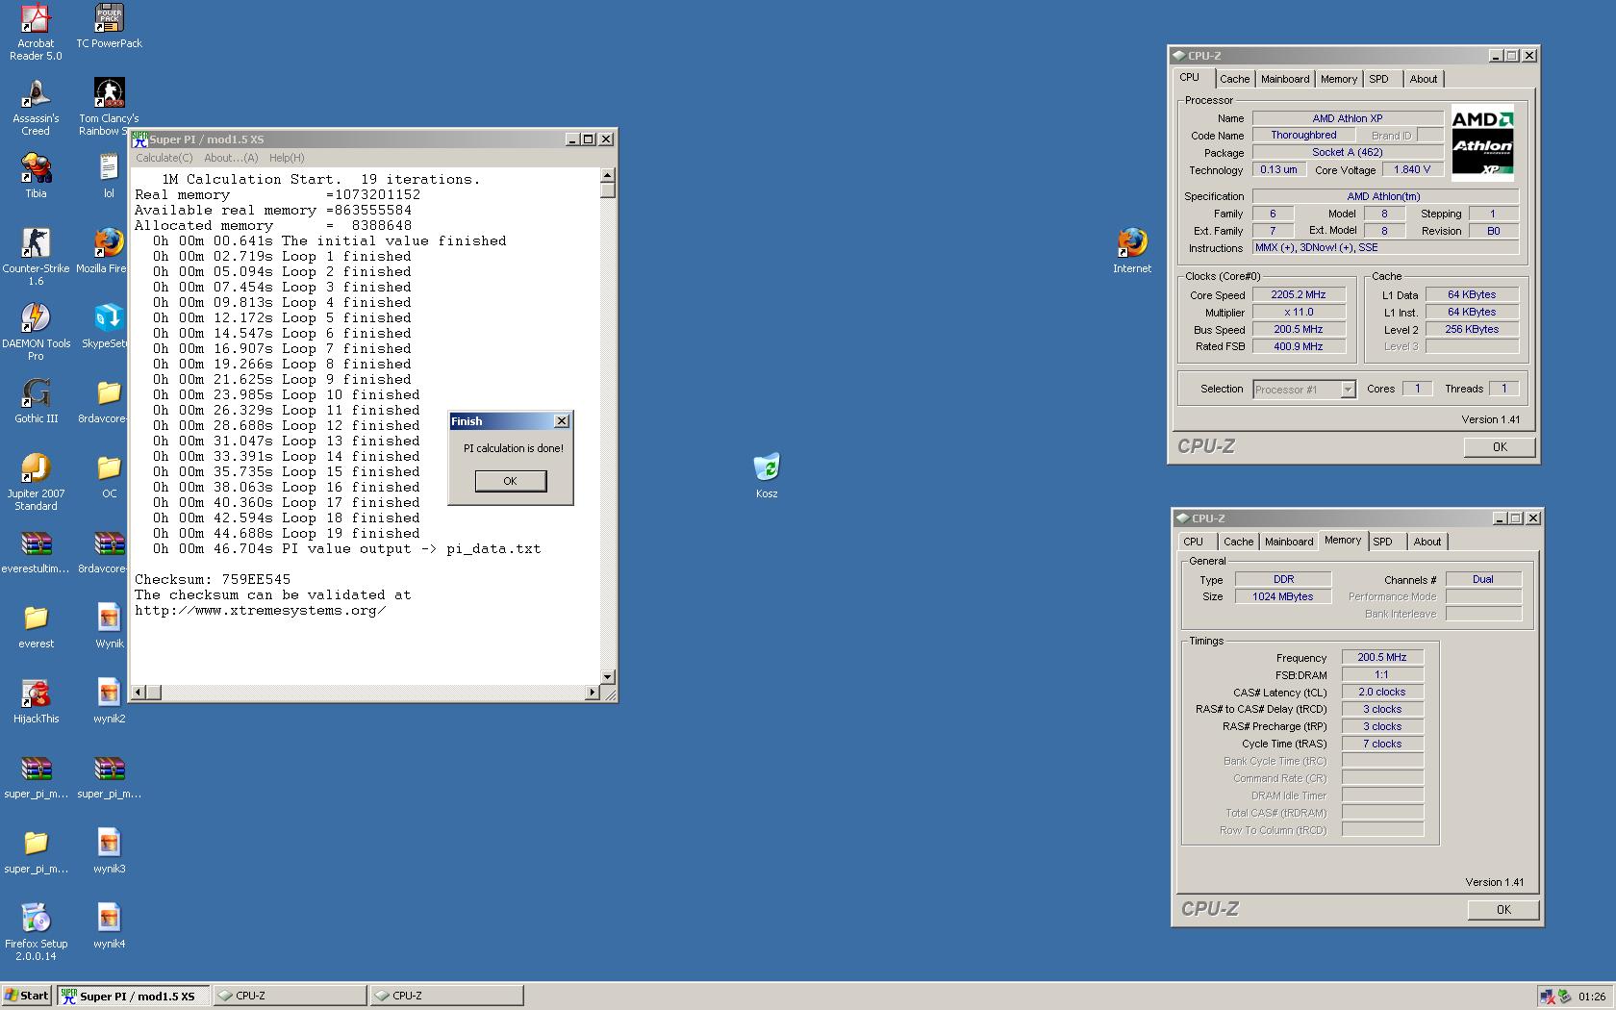Click the vertical scrollbar down arrow in Super PI
This screenshot has width=1616, height=1010.
[x=608, y=677]
